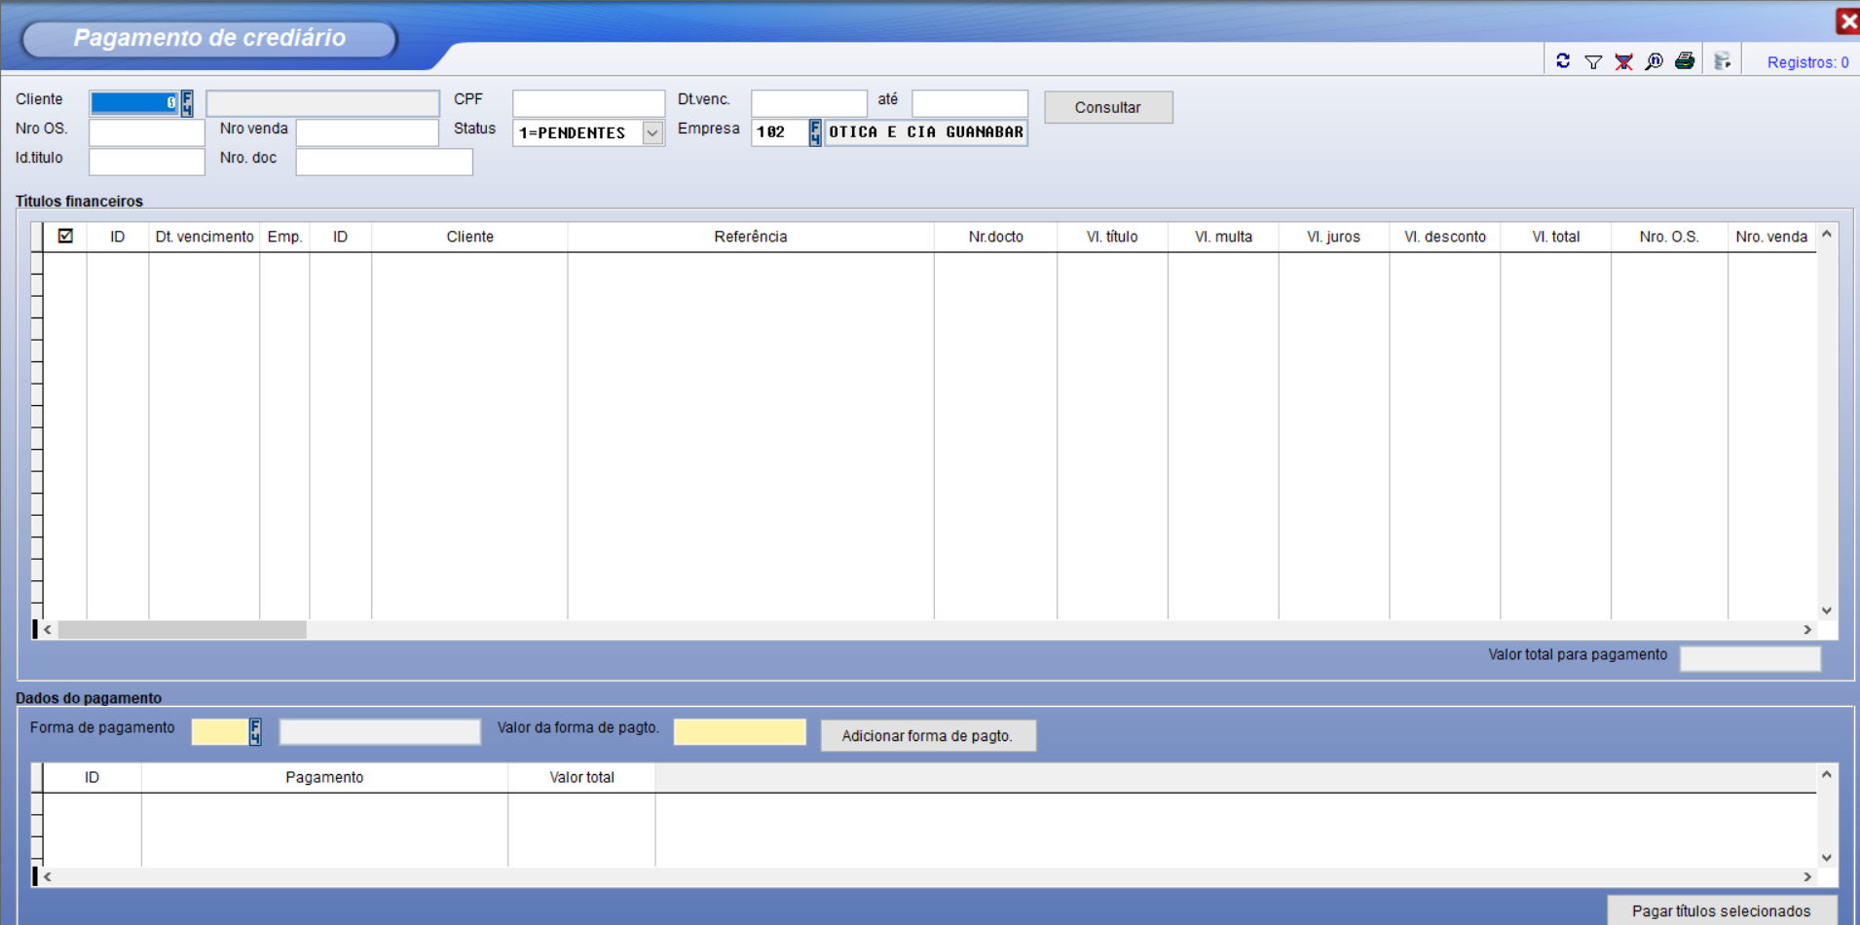Image resolution: width=1860 pixels, height=925 pixels.
Task: Open the Cliente F4 lookup button
Action: coord(187,103)
